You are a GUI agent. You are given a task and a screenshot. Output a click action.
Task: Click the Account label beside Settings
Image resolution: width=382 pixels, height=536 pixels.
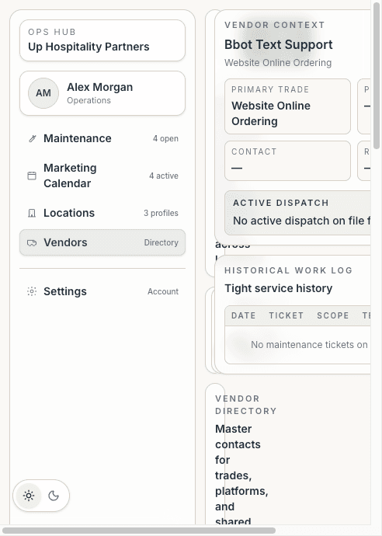[163, 291]
